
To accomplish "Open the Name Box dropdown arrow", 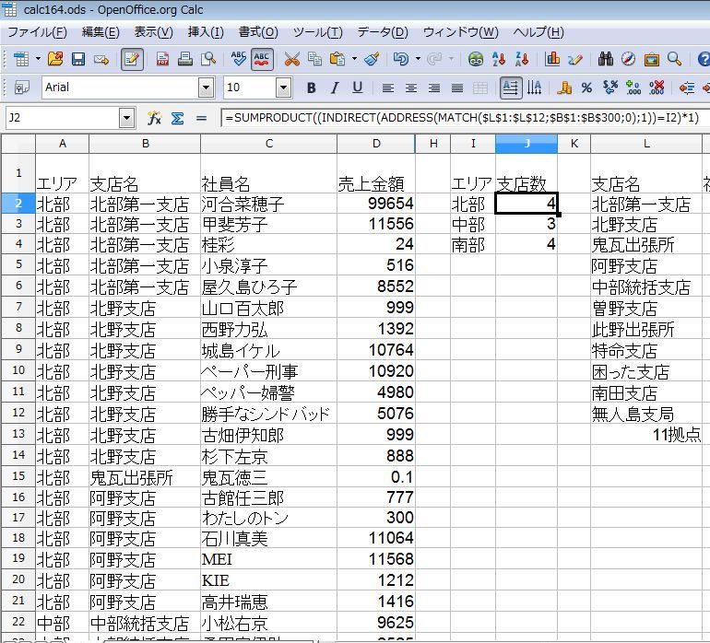I will click(x=126, y=118).
